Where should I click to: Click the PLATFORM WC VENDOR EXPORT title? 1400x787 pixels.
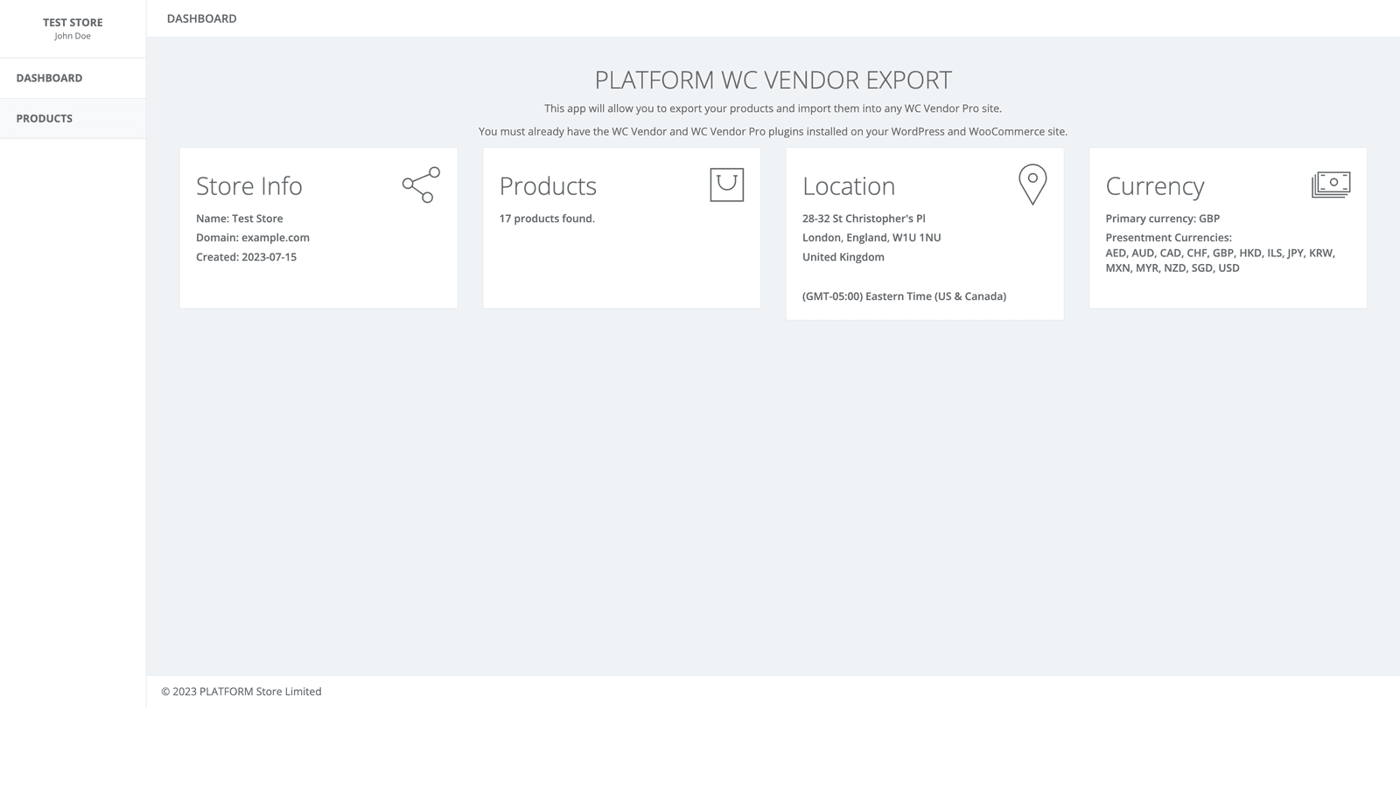click(x=773, y=80)
